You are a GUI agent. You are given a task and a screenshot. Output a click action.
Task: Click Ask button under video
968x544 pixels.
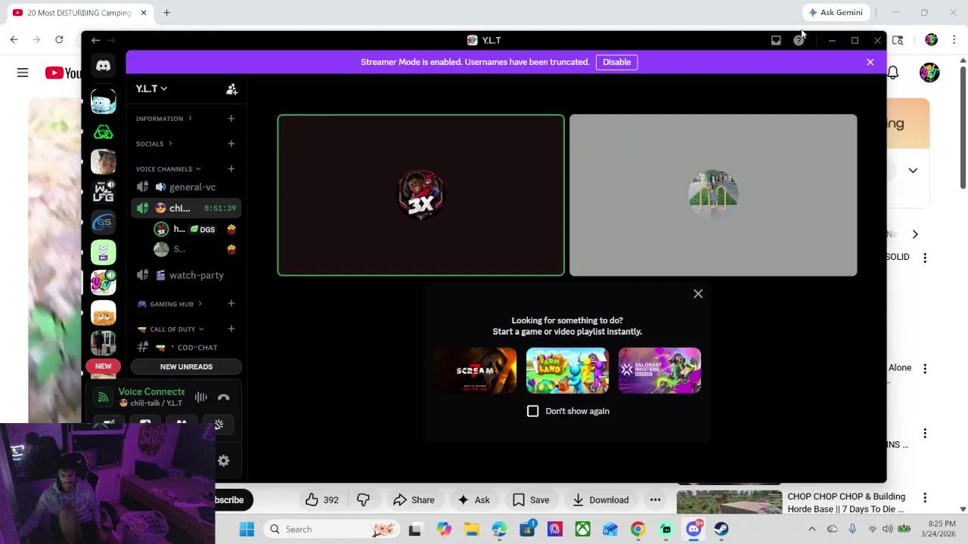coord(473,499)
